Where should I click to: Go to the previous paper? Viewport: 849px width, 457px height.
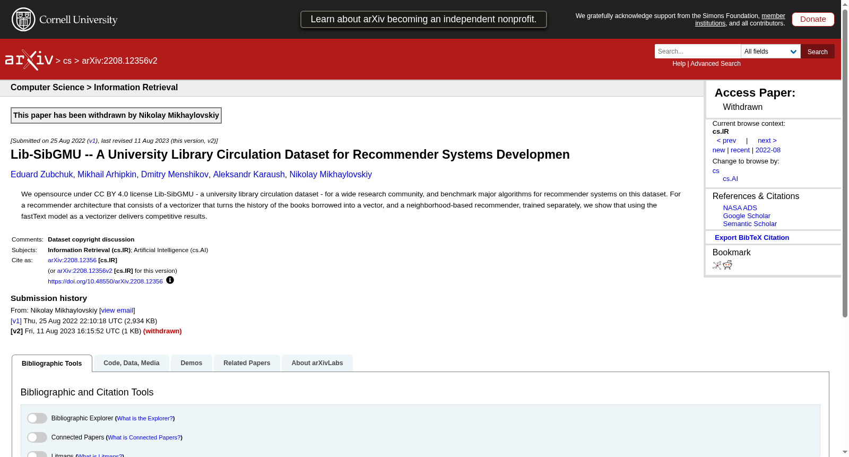tap(726, 141)
